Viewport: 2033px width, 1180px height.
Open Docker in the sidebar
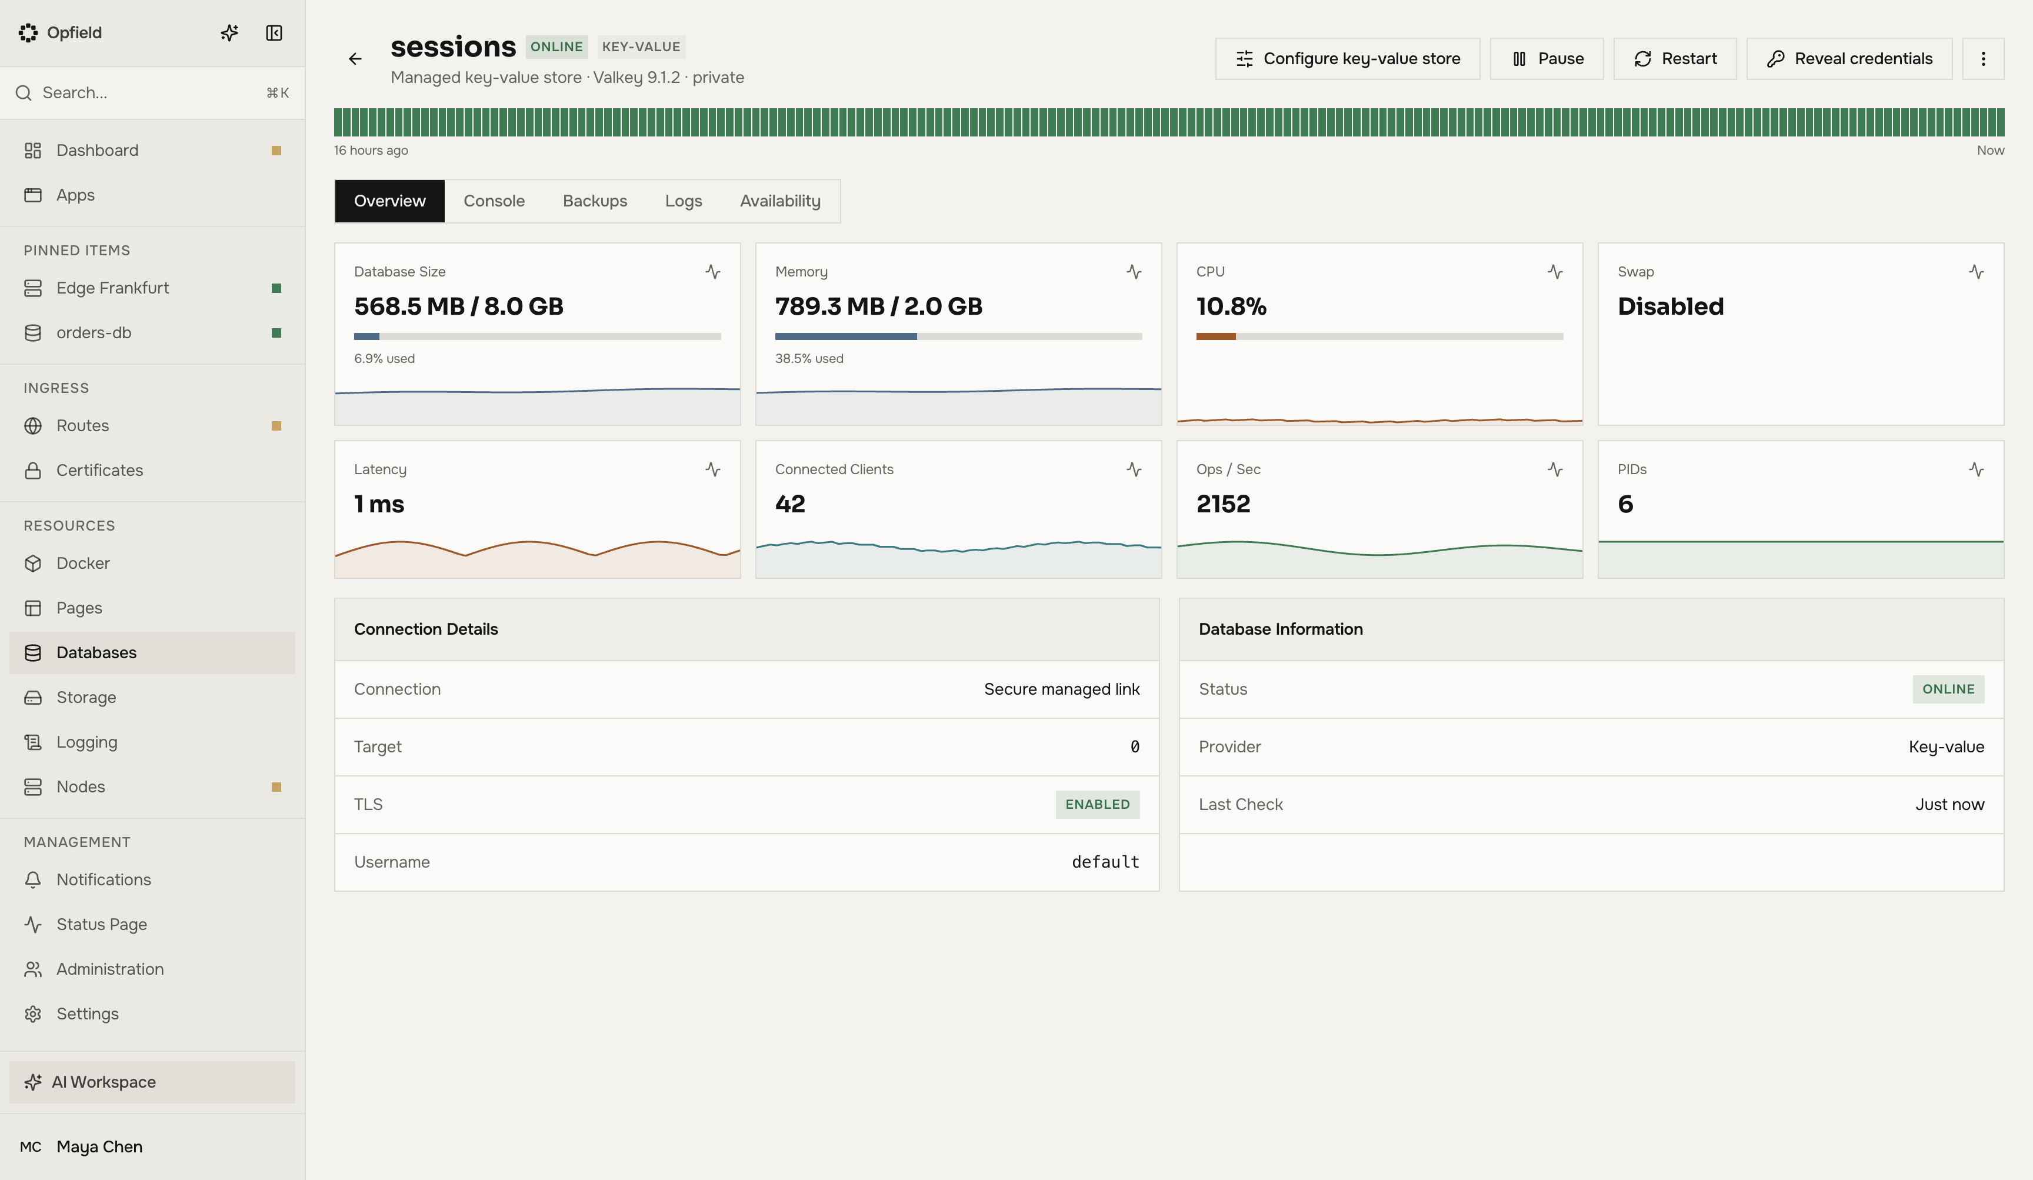(152, 563)
